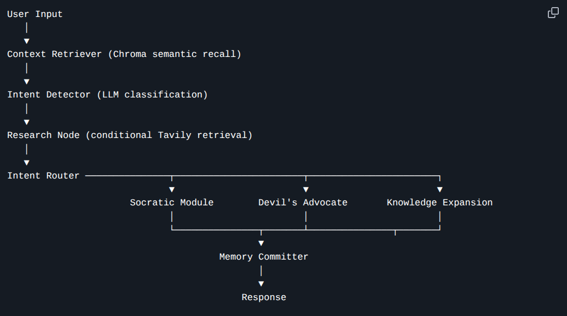Viewport: 567px width, 316px height.
Task: Click the Response label
Action: click(264, 297)
